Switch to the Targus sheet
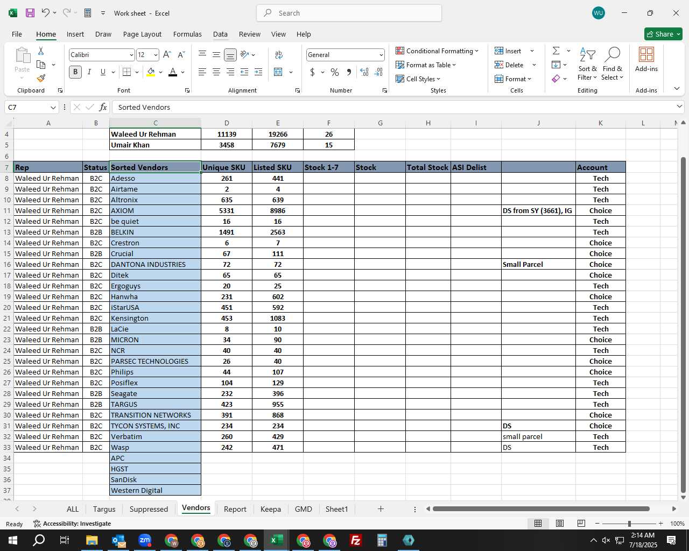Viewport: 689px width, 551px height. pos(104,509)
